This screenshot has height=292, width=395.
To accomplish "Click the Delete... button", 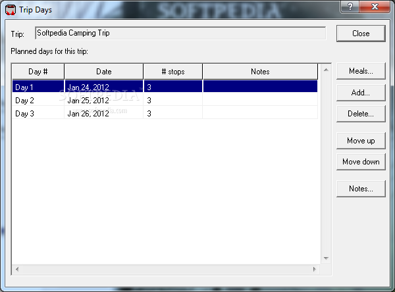I will click(361, 114).
